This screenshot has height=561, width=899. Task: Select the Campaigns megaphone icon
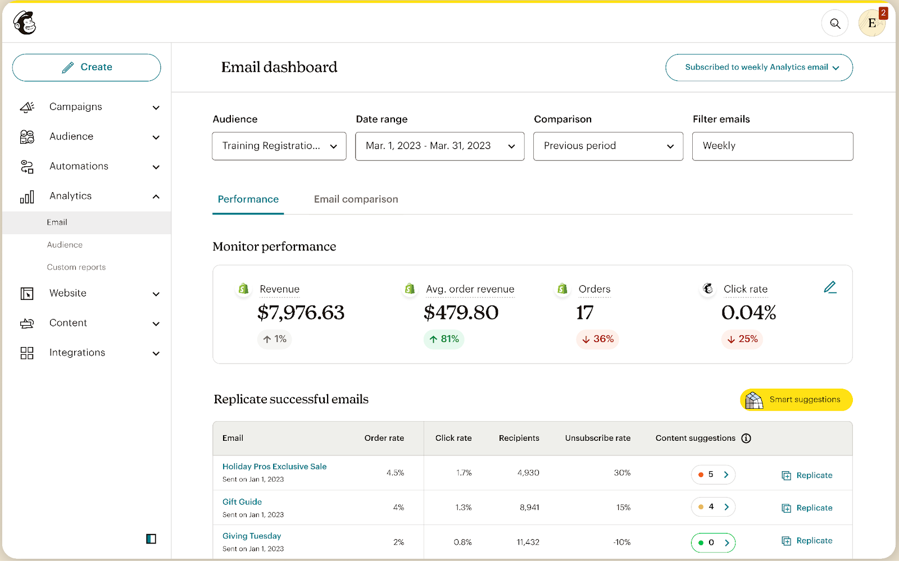coord(26,107)
